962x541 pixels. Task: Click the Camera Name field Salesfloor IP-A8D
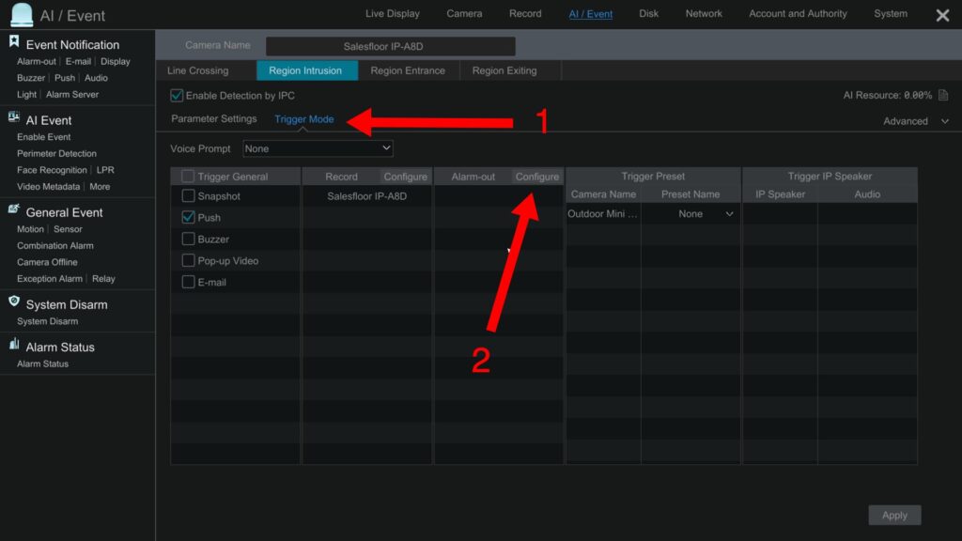[x=390, y=46]
